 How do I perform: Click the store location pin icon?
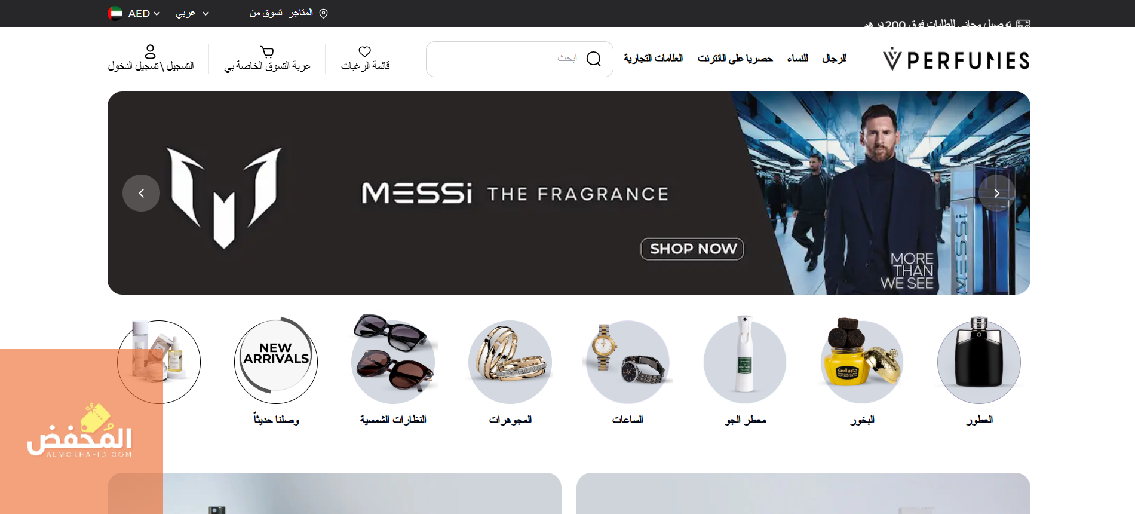[x=324, y=13]
